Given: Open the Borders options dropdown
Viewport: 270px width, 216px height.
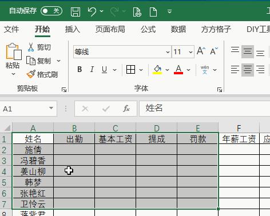Looking at the screenshot, I should coord(141,70).
